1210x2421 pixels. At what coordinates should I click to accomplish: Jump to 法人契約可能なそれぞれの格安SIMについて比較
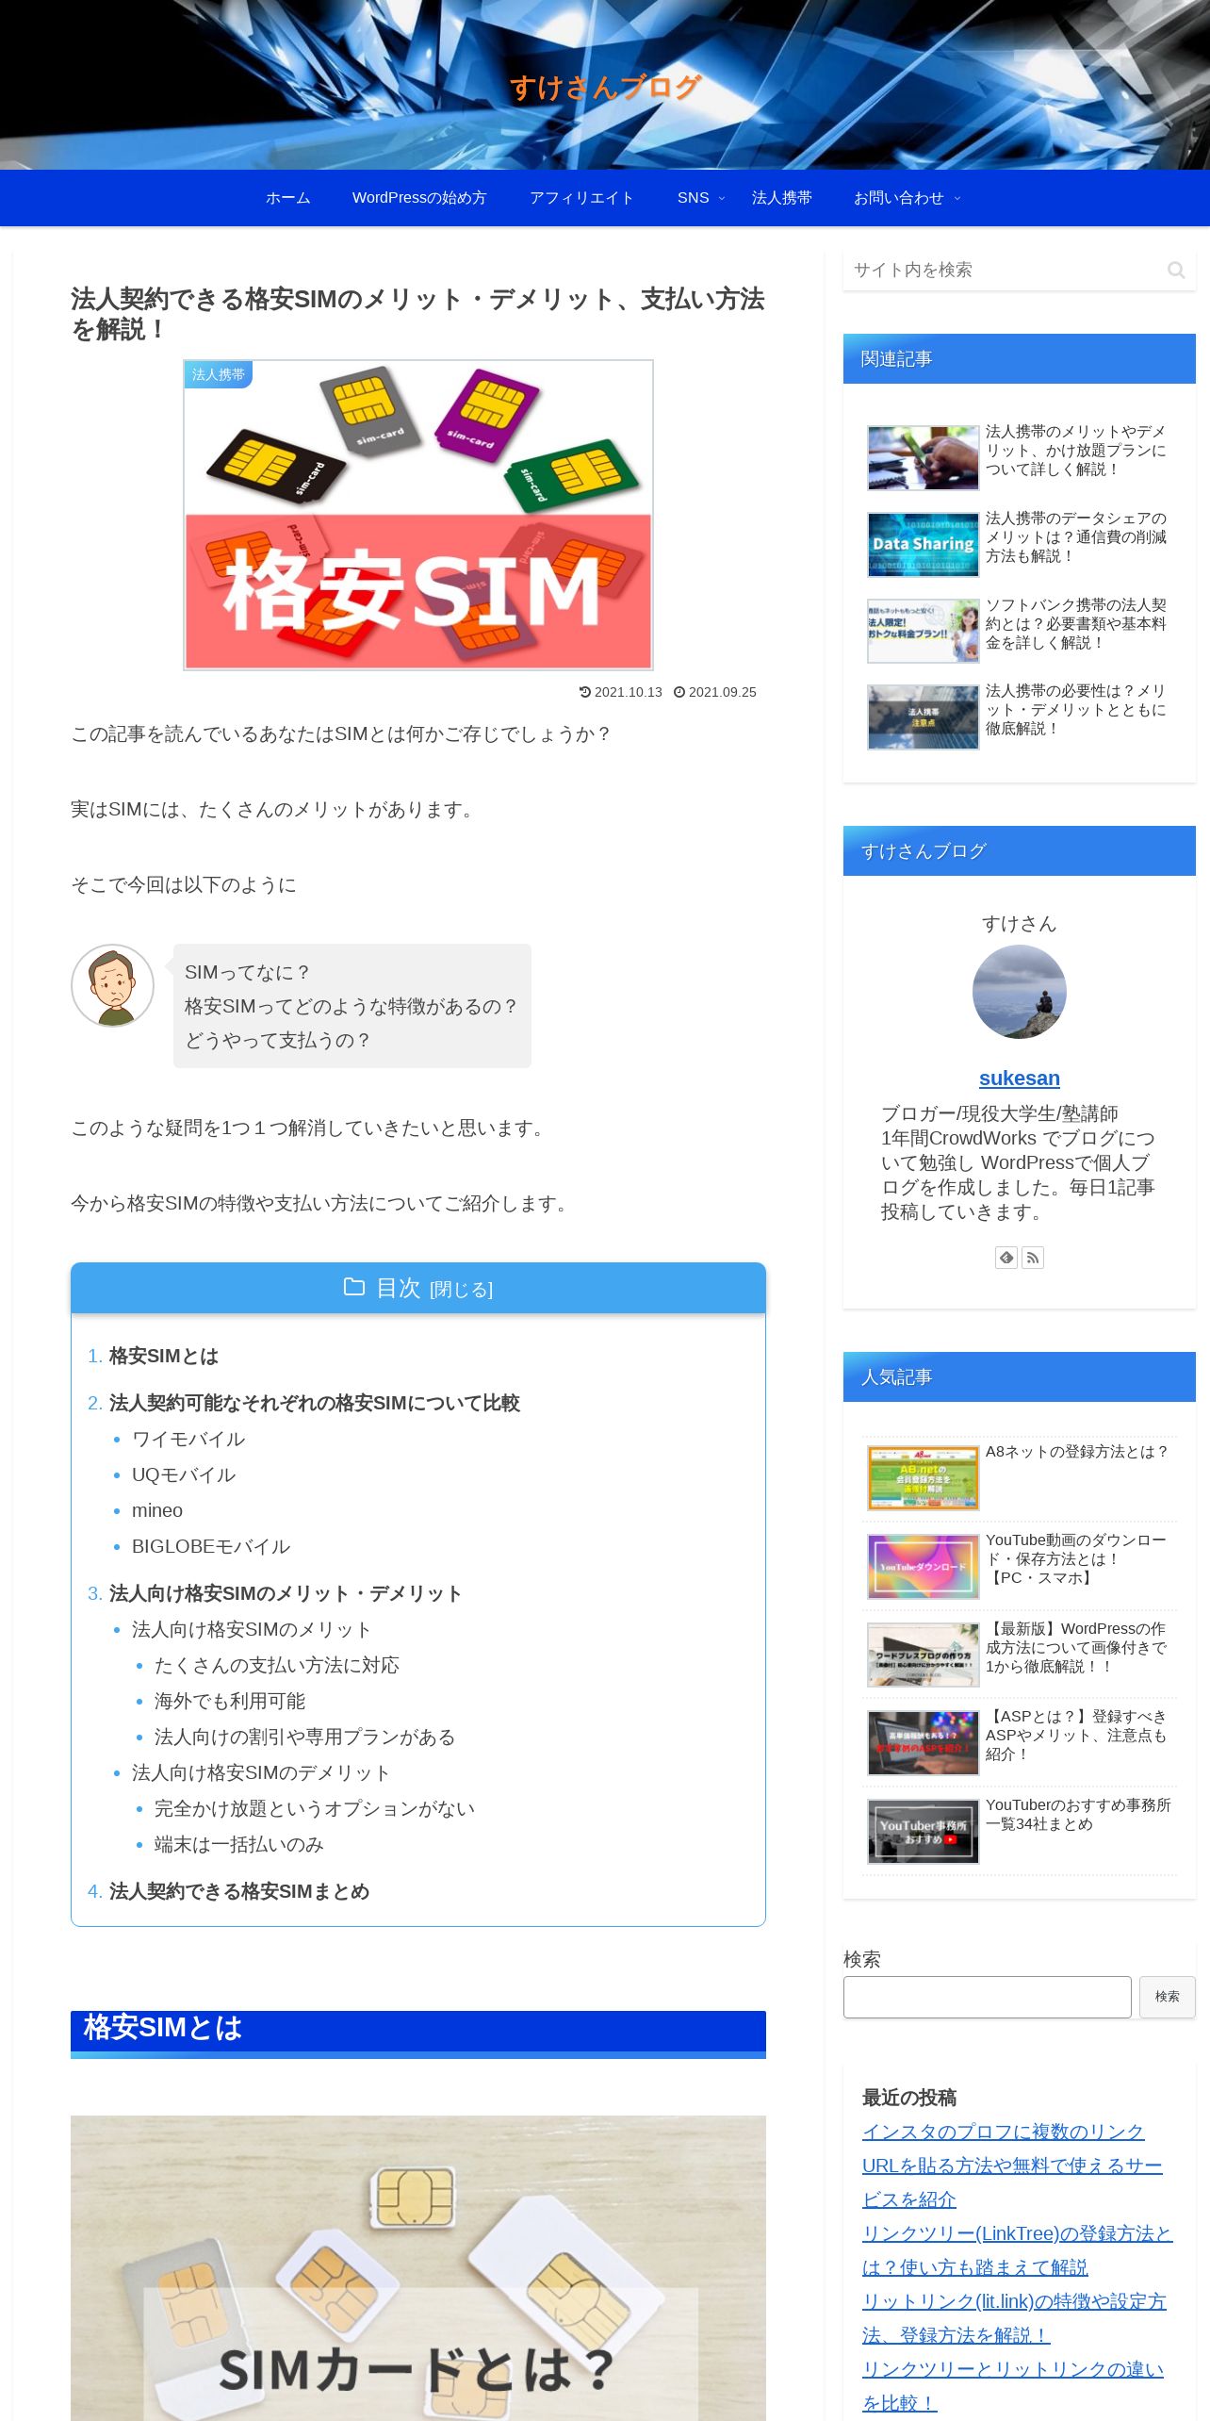pyautogui.click(x=315, y=1403)
